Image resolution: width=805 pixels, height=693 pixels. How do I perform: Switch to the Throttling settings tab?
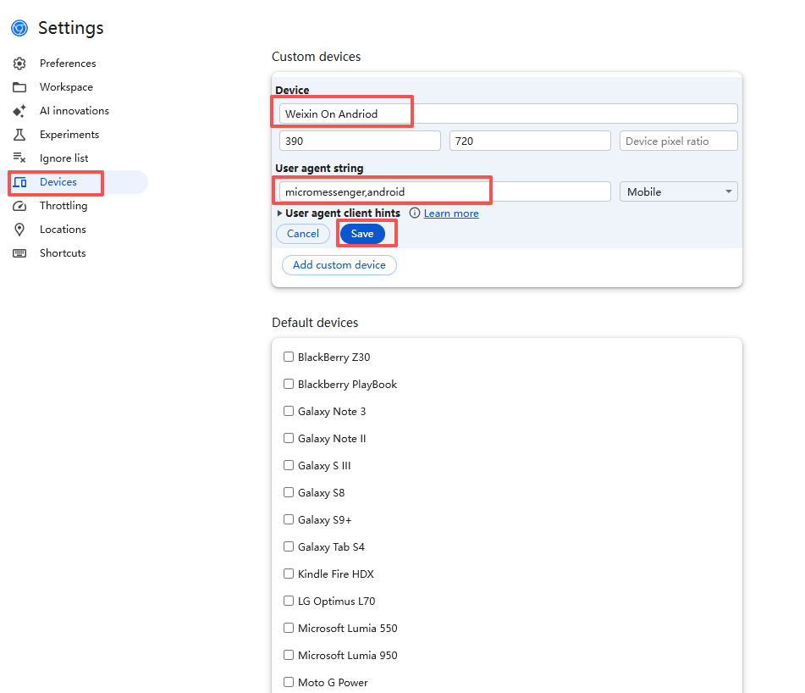63,206
